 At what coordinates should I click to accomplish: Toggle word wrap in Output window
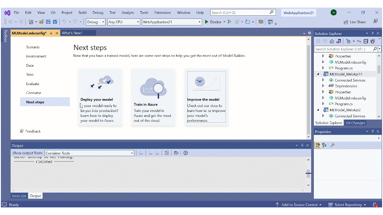coord(176,153)
